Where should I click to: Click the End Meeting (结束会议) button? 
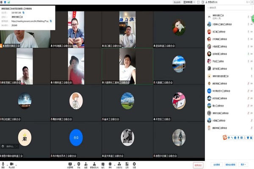(198, 165)
